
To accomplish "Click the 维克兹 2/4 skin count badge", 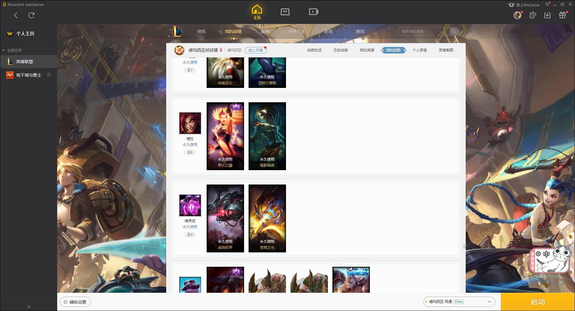I will [x=190, y=235].
